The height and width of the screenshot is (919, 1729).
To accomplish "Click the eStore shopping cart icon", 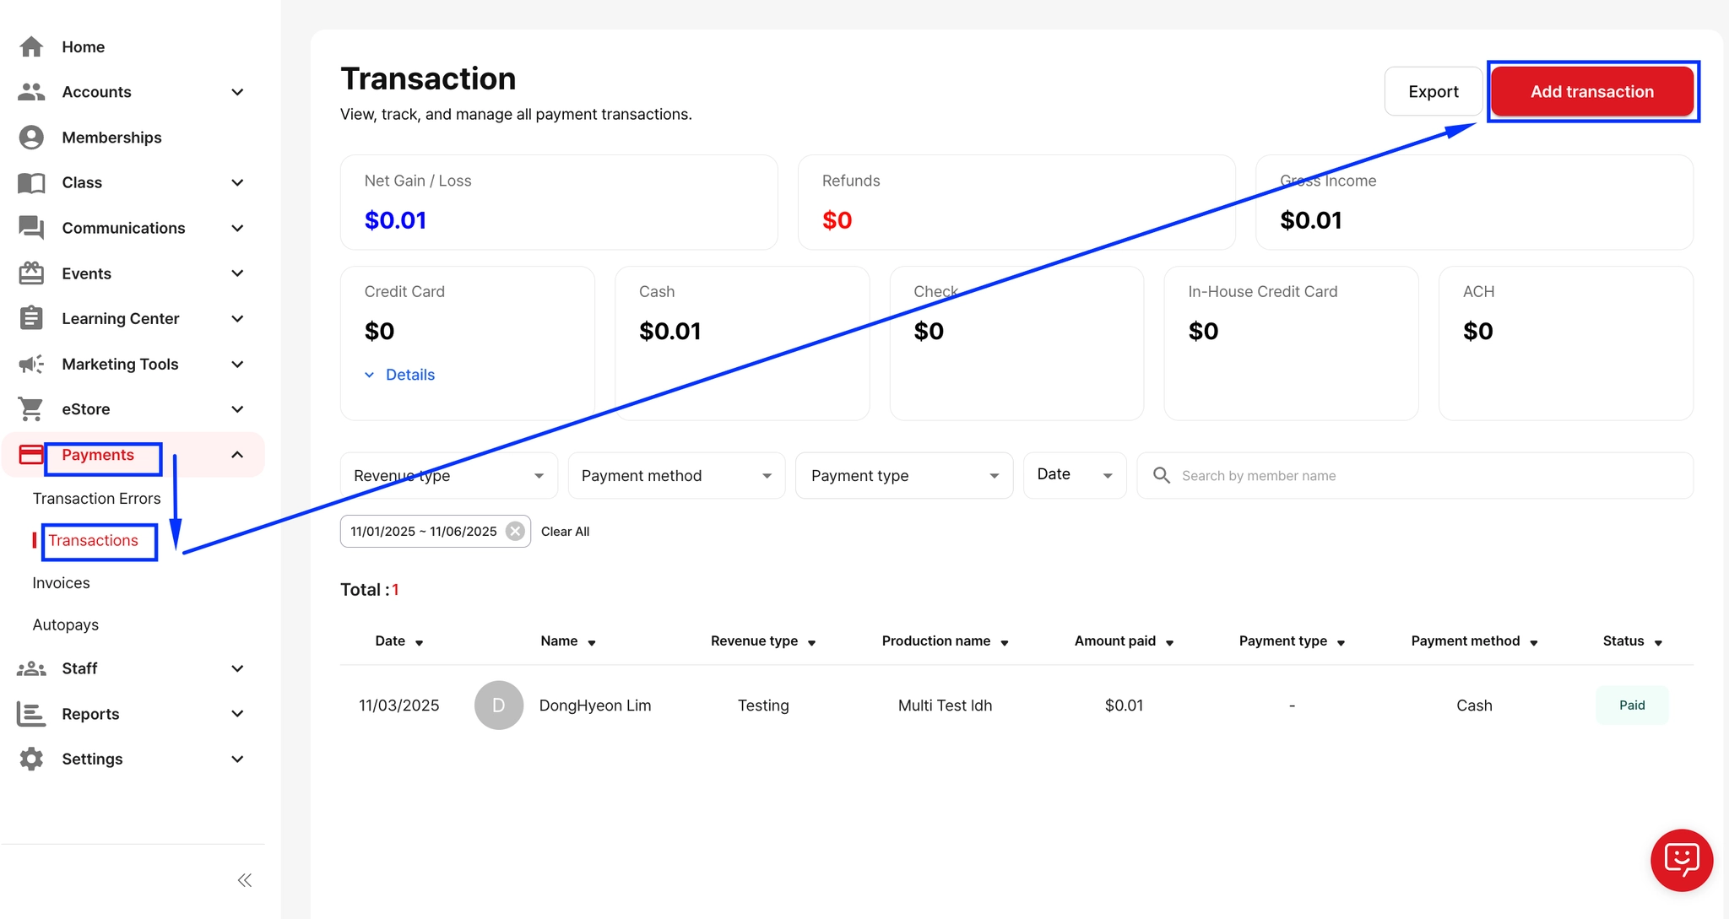I will (31, 409).
